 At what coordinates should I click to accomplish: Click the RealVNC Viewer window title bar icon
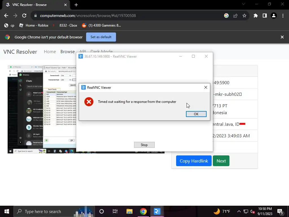tap(81, 56)
